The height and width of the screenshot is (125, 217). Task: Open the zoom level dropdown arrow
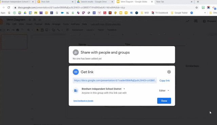(x=32, y=30)
